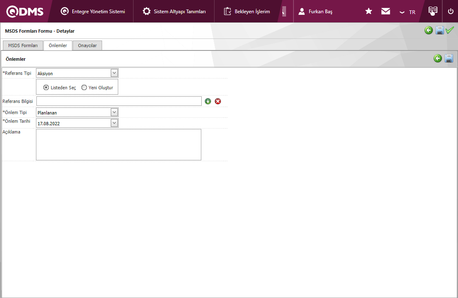458x298 pixels.
Task: Click the QDMS logo
Action: pos(25,12)
